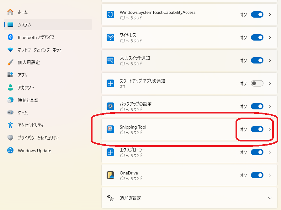Go to ホーム in the sidebar
Screen dimensions: 281x210
point(48,12)
